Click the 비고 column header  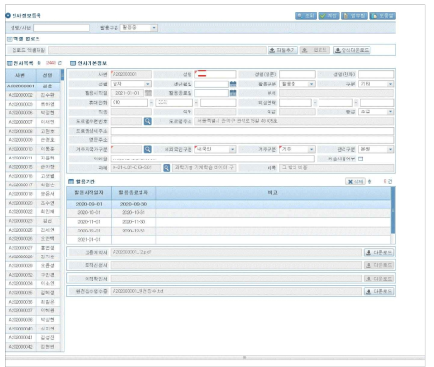pyautogui.click(x=273, y=193)
